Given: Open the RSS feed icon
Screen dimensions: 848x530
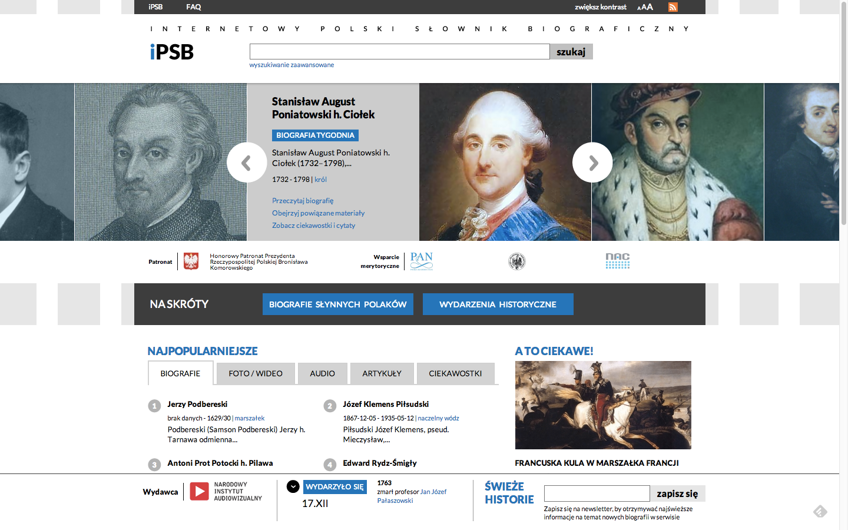Looking at the screenshot, I should 673,7.
